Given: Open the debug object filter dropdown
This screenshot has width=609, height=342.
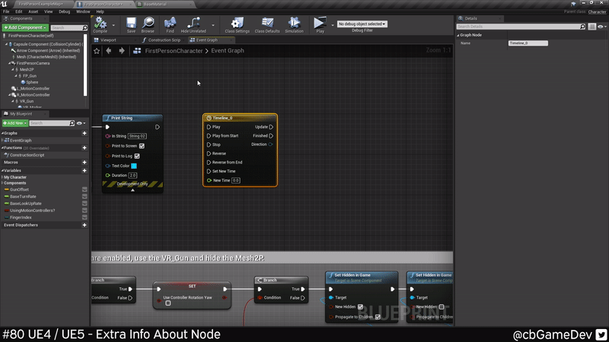Looking at the screenshot, I should (362, 24).
